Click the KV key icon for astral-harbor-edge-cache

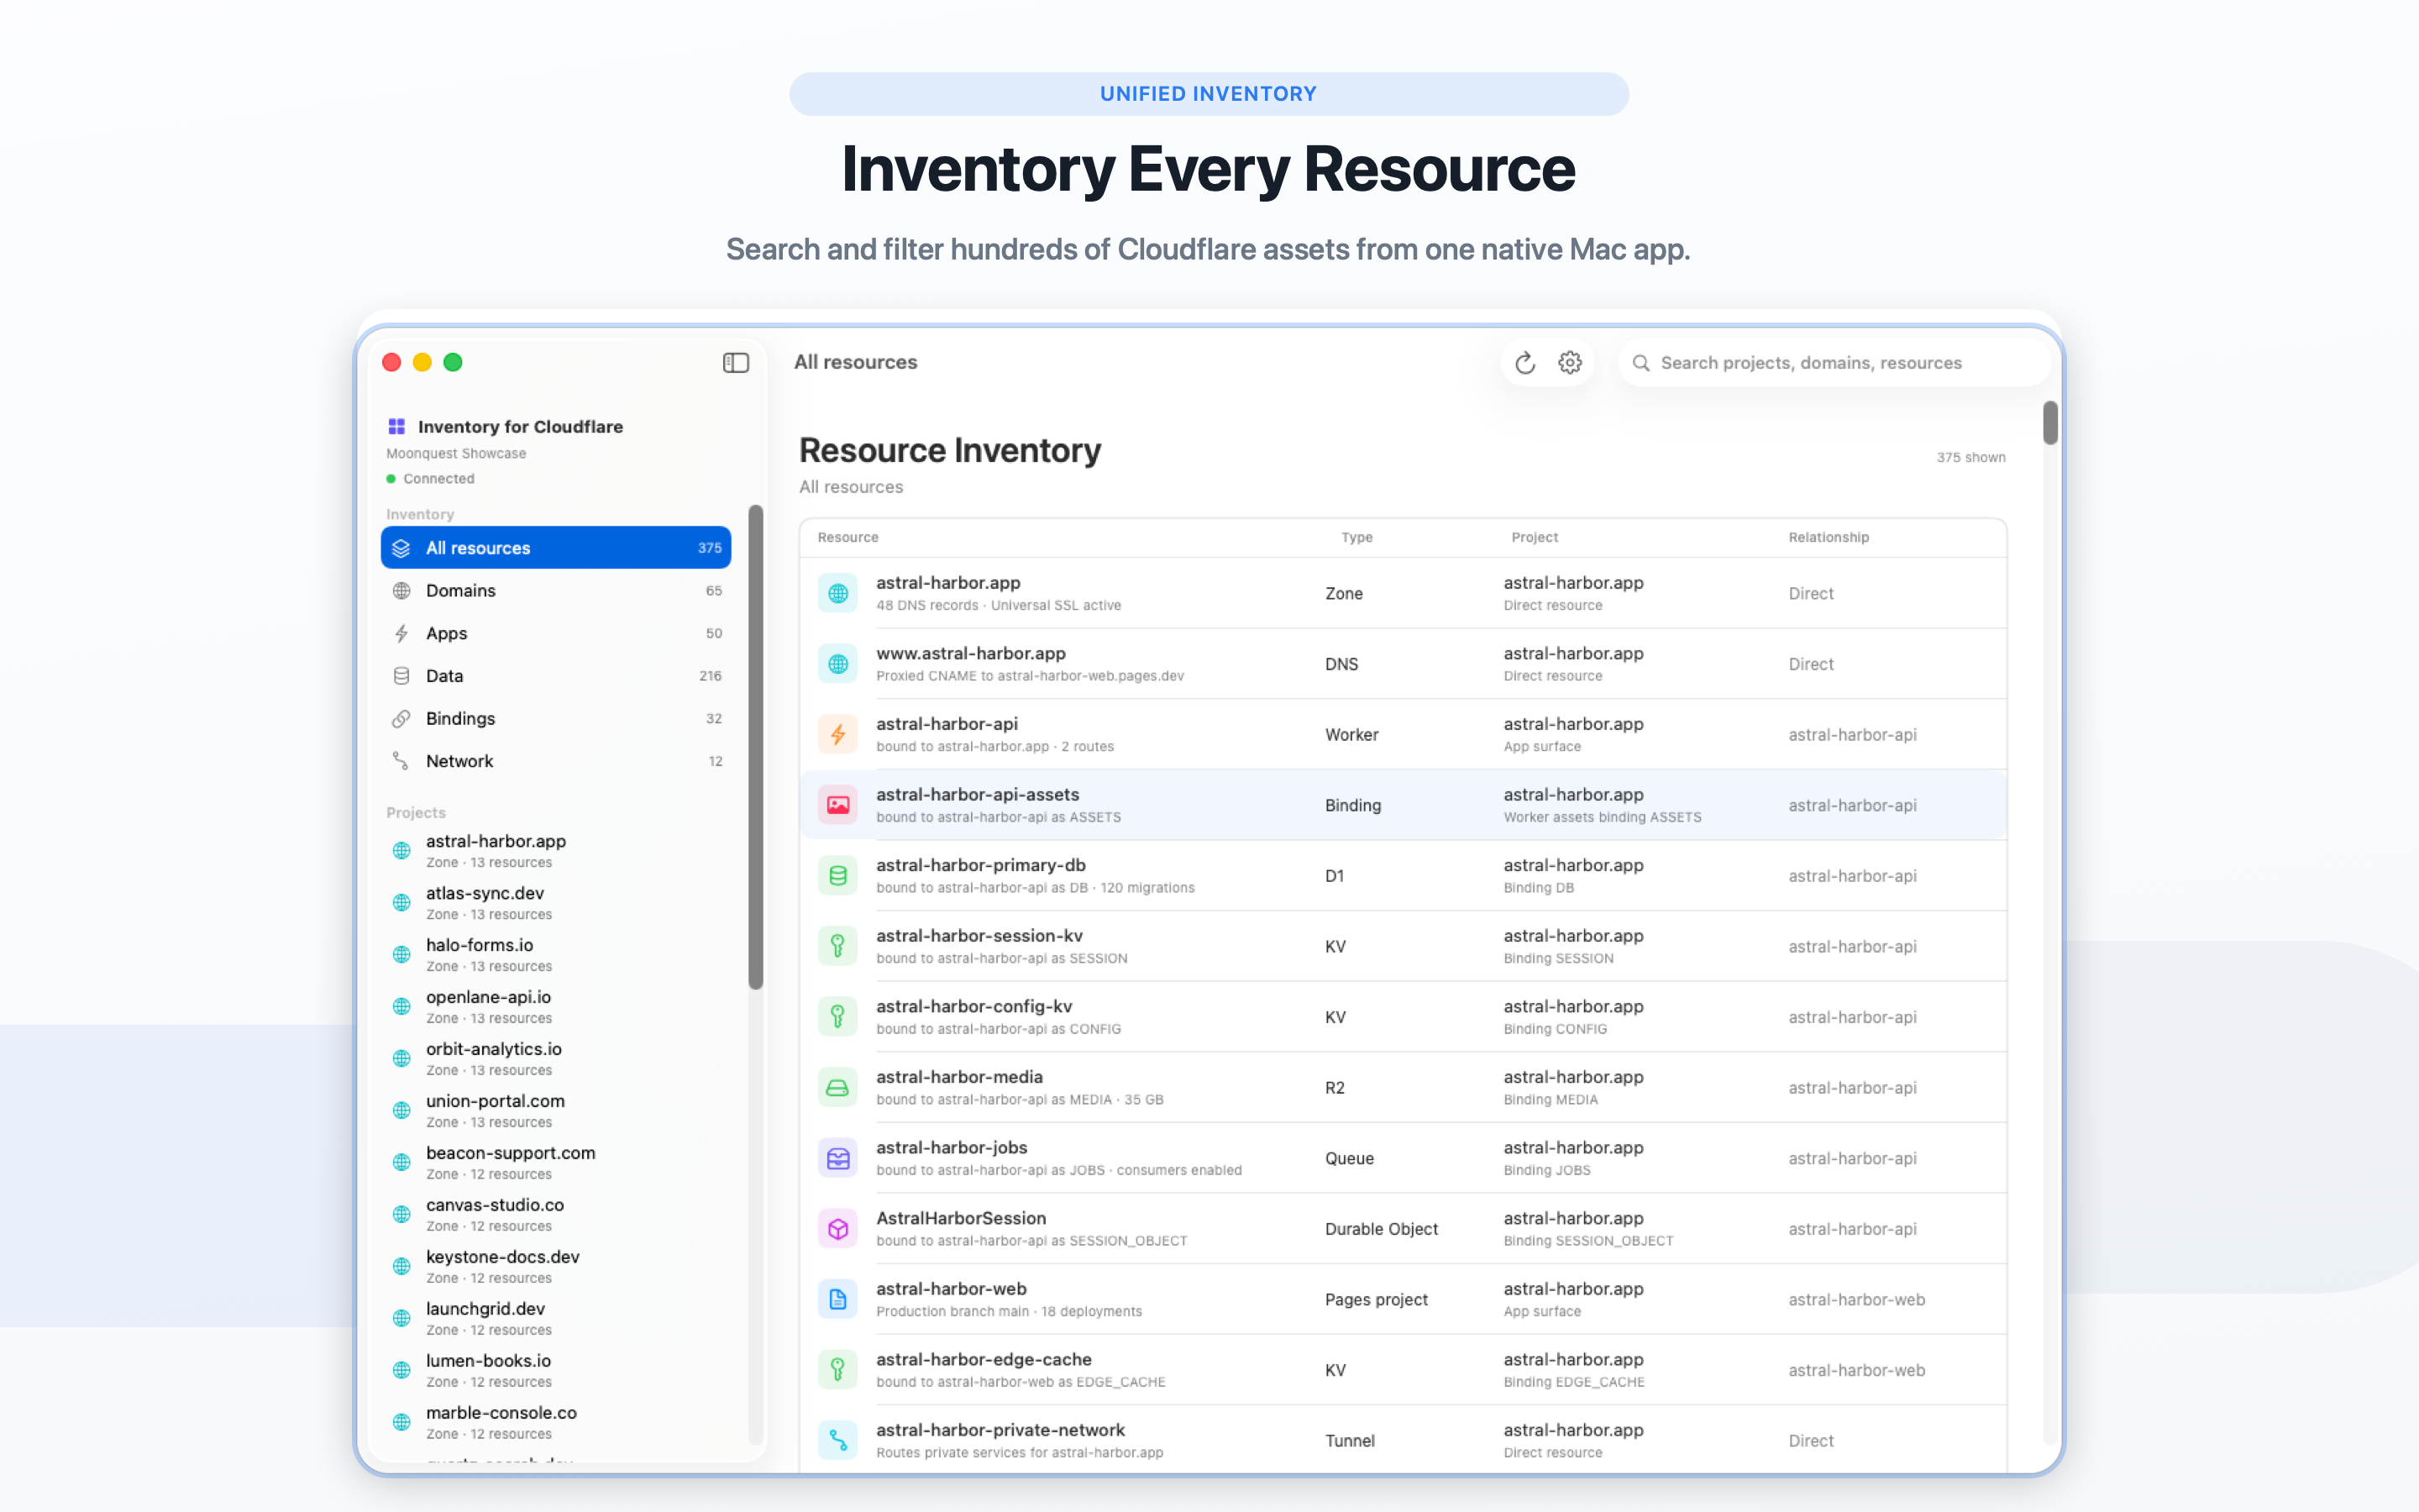coord(837,1370)
